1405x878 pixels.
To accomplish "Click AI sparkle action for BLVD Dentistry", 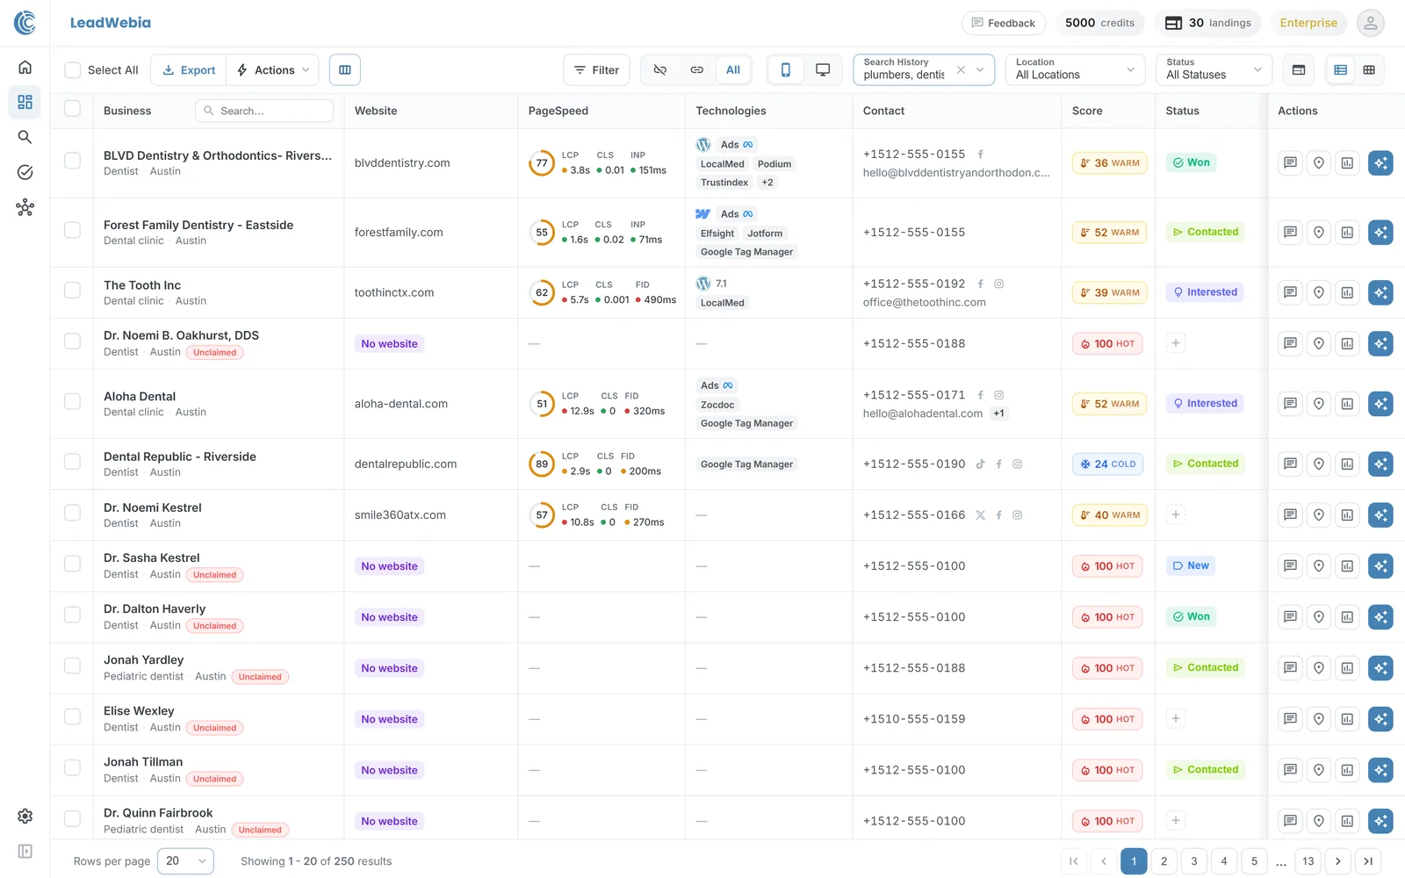I will coord(1380,163).
